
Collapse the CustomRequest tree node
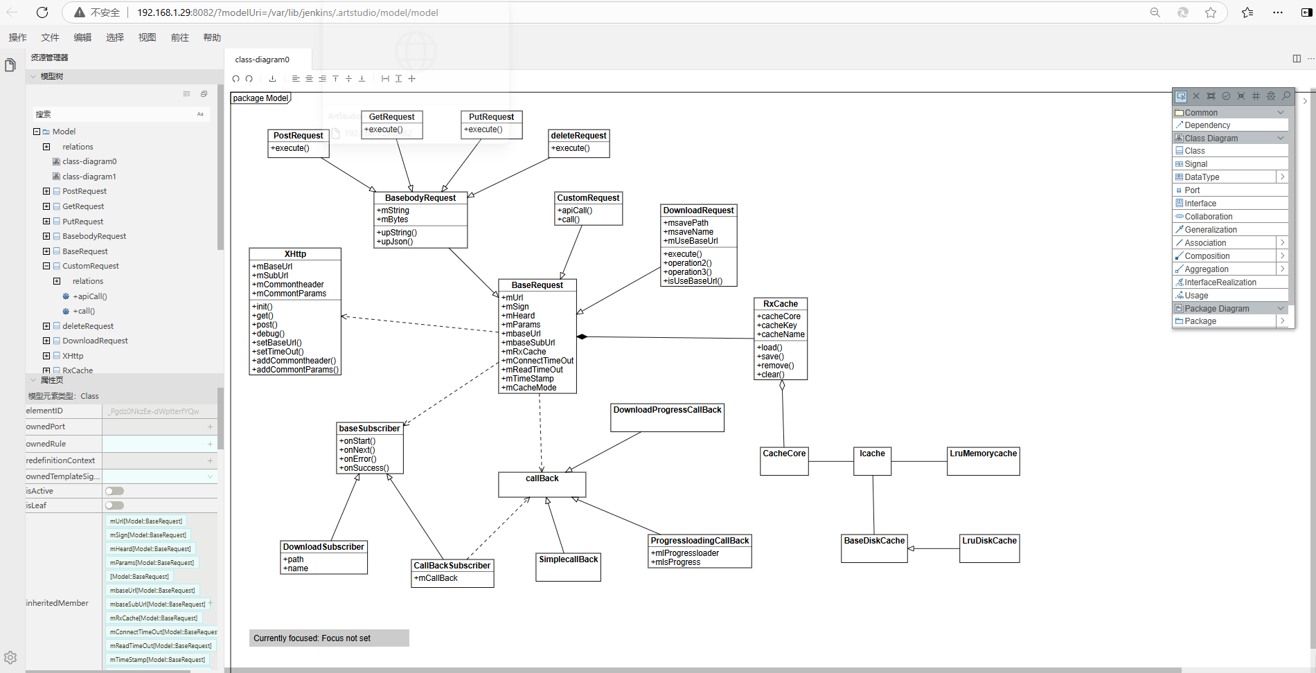[x=46, y=266]
